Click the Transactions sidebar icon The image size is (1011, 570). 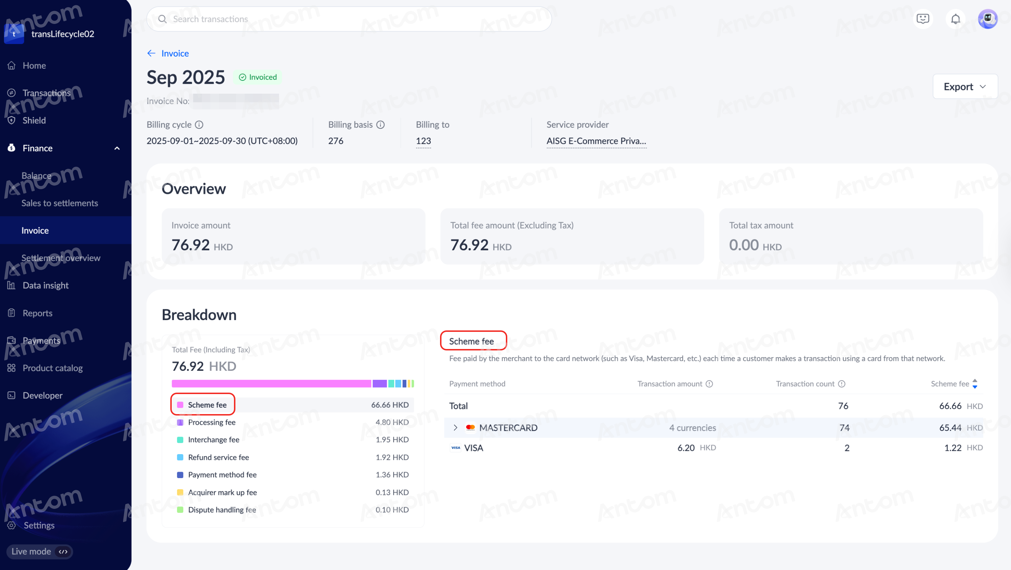[11, 93]
